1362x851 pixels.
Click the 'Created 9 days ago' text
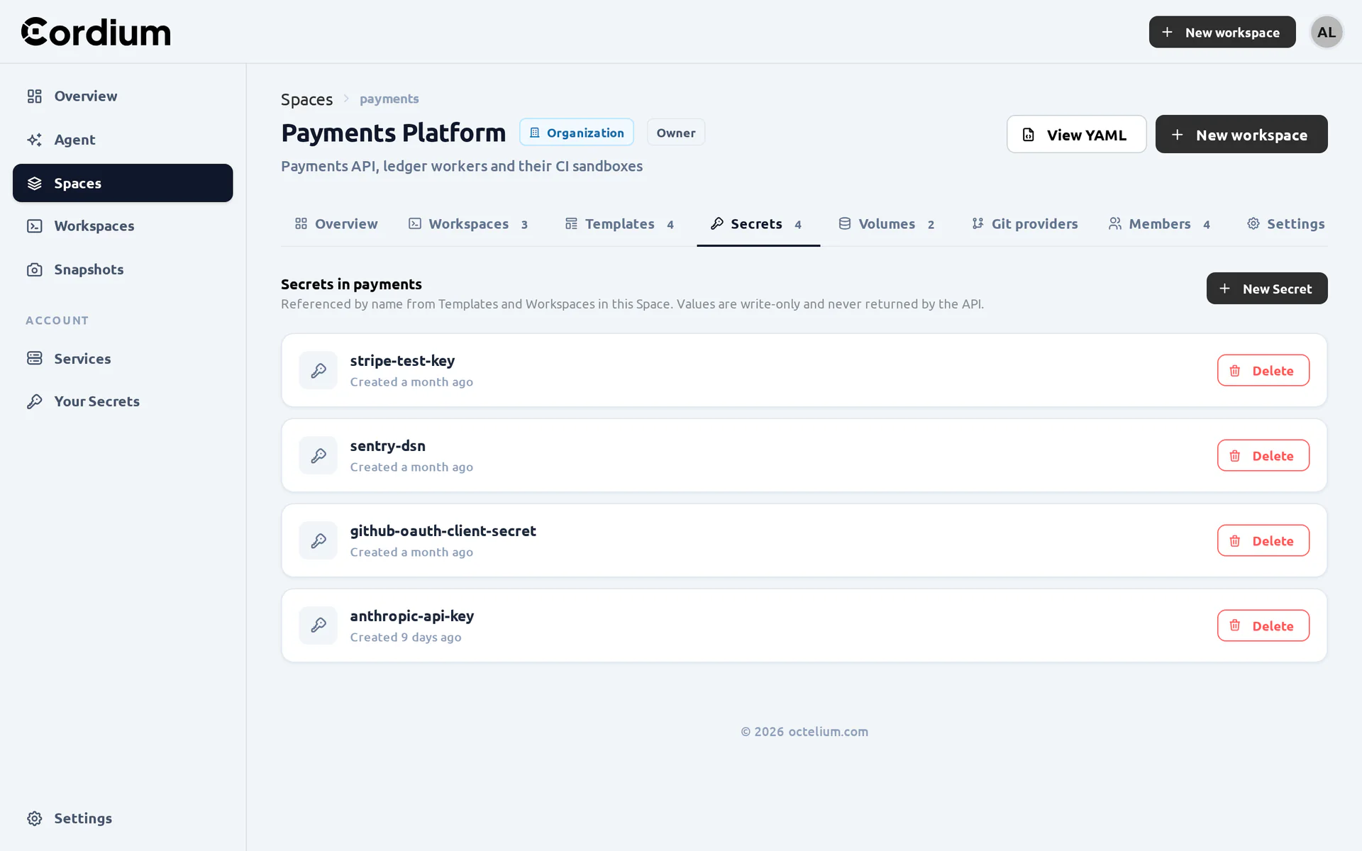pyautogui.click(x=406, y=638)
